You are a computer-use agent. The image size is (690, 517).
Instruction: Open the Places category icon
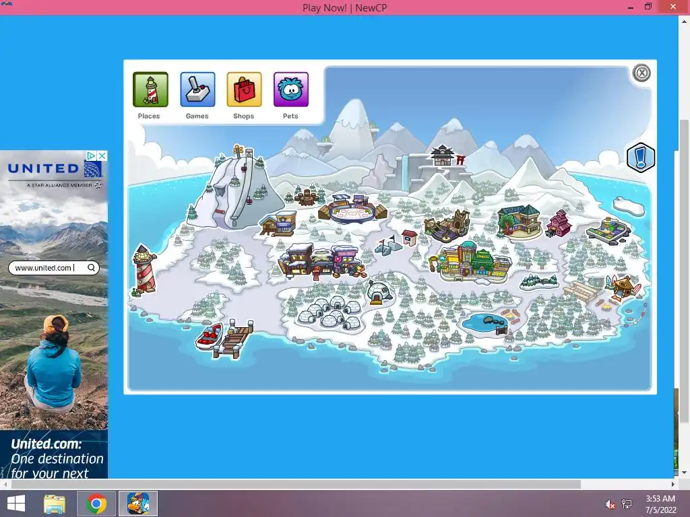pos(150,90)
